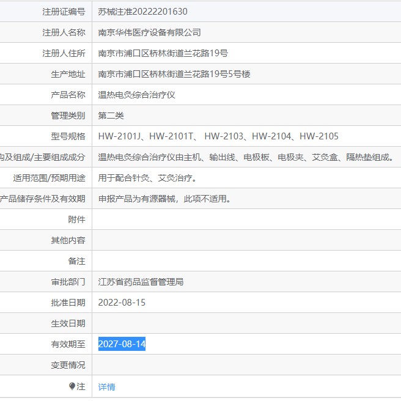Click the address 南京市浦口区桥林街道兰花路19号
401x401 pixels.
tap(163, 53)
